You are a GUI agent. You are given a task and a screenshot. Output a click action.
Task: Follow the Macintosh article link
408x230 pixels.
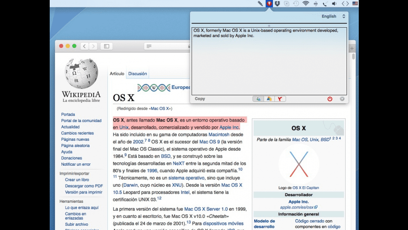click(219, 135)
